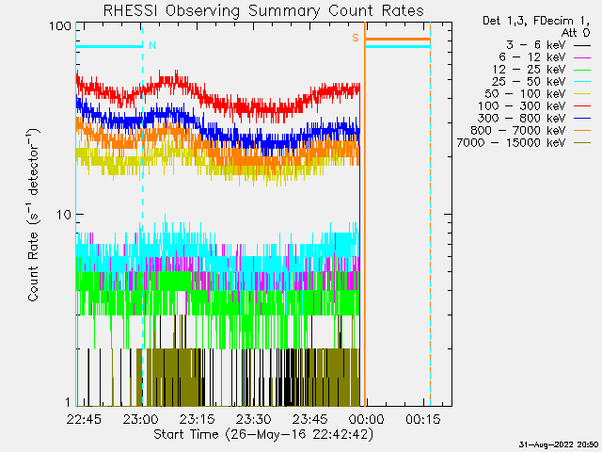Click the Att 0 legend text

[x=575, y=33]
